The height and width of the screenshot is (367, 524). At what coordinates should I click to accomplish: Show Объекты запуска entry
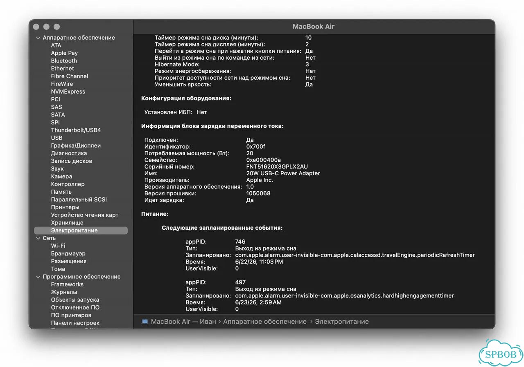(75, 300)
